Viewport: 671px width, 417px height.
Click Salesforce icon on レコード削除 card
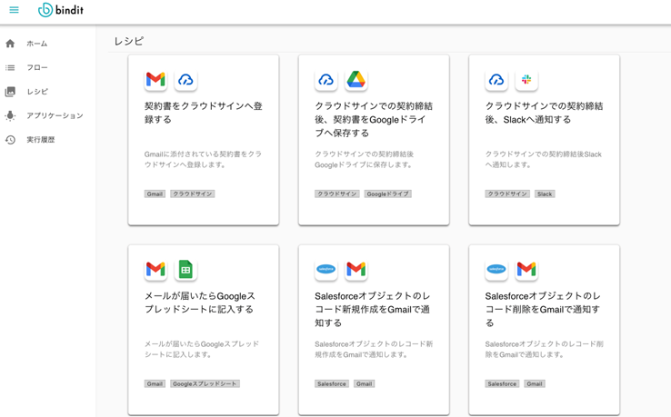coord(496,270)
